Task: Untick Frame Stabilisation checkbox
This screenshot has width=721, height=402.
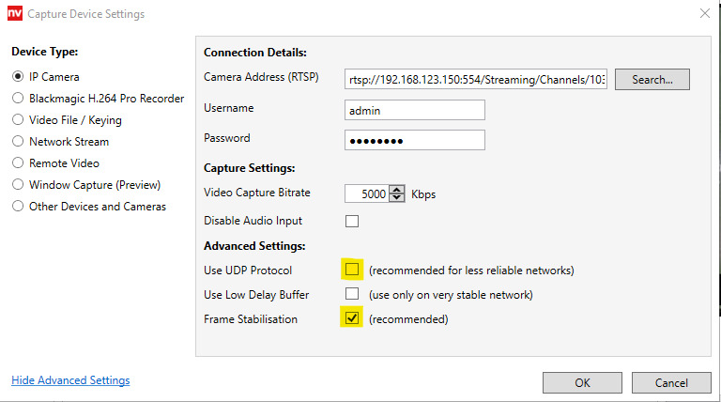Action: pyautogui.click(x=352, y=318)
